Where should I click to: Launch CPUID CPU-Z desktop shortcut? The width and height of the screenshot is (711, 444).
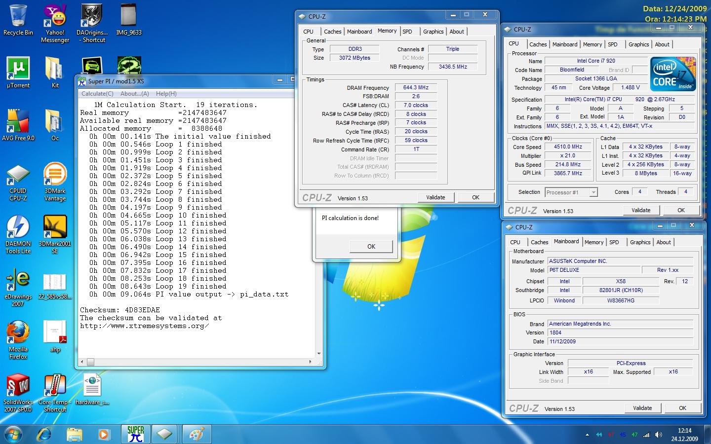pos(18,182)
